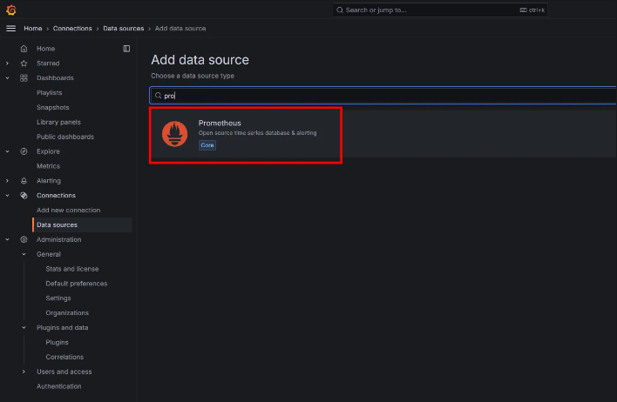Click the Search or jump to field
This screenshot has width=617, height=402.
(x=440, y=10)
